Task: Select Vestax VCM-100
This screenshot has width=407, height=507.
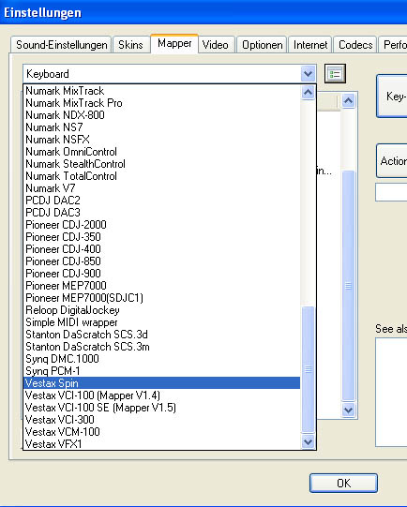Action: [x=161, y=432]
